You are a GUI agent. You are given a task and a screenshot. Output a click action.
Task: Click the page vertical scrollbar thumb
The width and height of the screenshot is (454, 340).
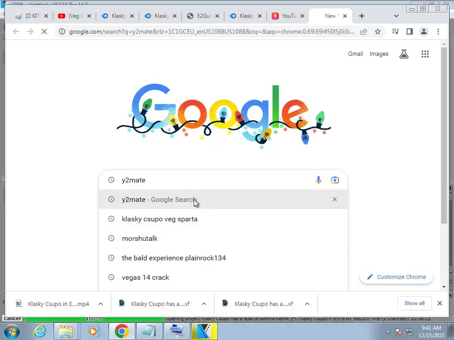(444, 135)
